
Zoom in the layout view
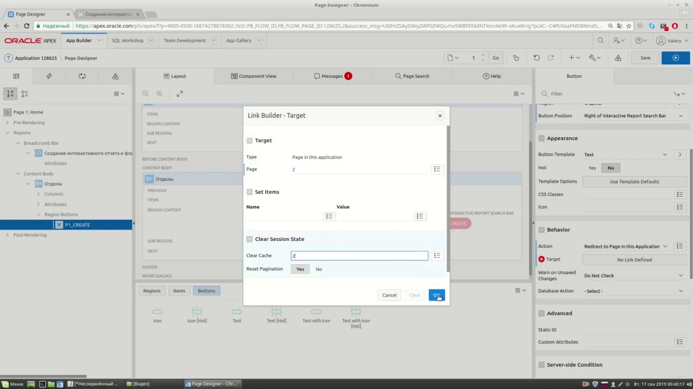[x=159, y=93]
